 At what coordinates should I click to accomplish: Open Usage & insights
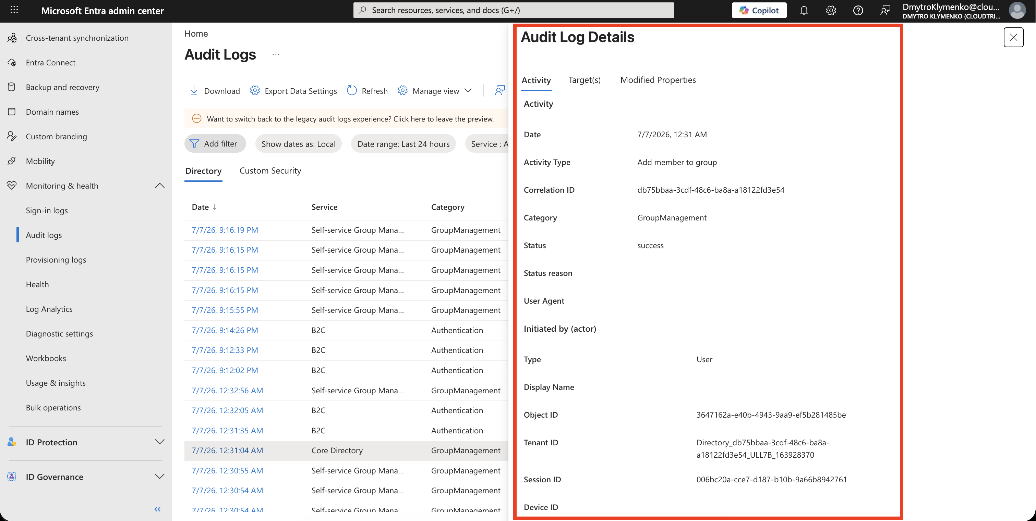[x=56, y=383]
